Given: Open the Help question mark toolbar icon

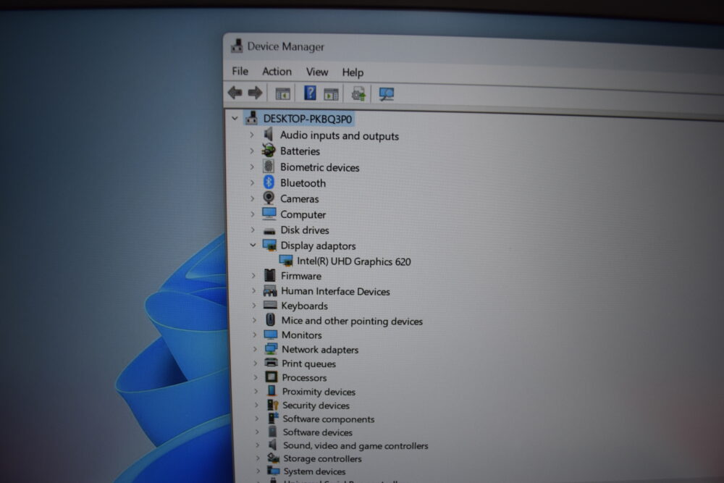Looking at the screenshot, I should pyautogui.click(x=310, y=93).
